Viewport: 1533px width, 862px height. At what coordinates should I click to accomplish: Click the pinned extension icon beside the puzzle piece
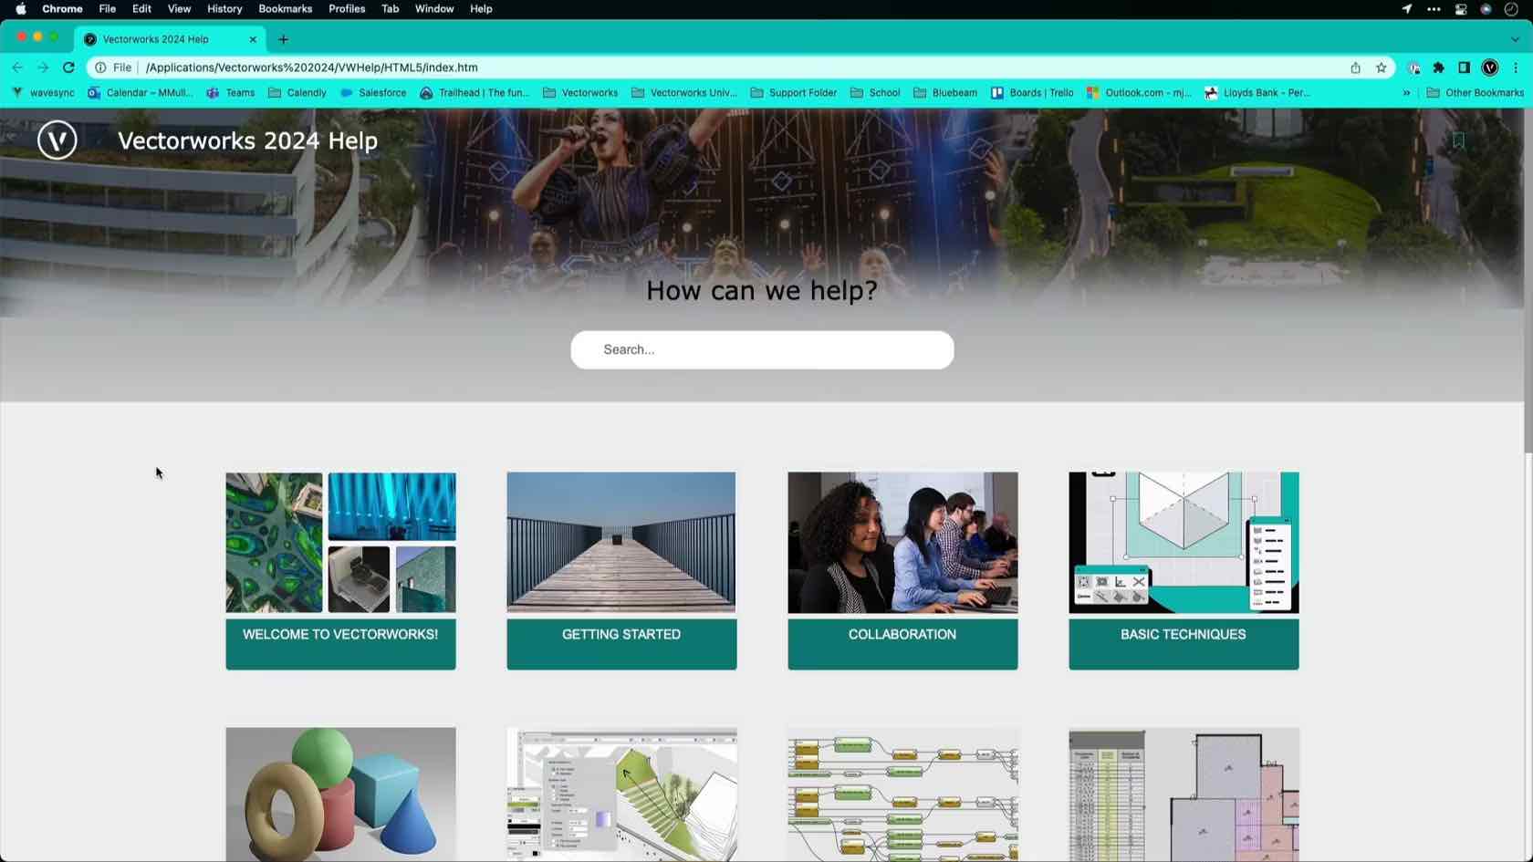tap(1413, 68)
